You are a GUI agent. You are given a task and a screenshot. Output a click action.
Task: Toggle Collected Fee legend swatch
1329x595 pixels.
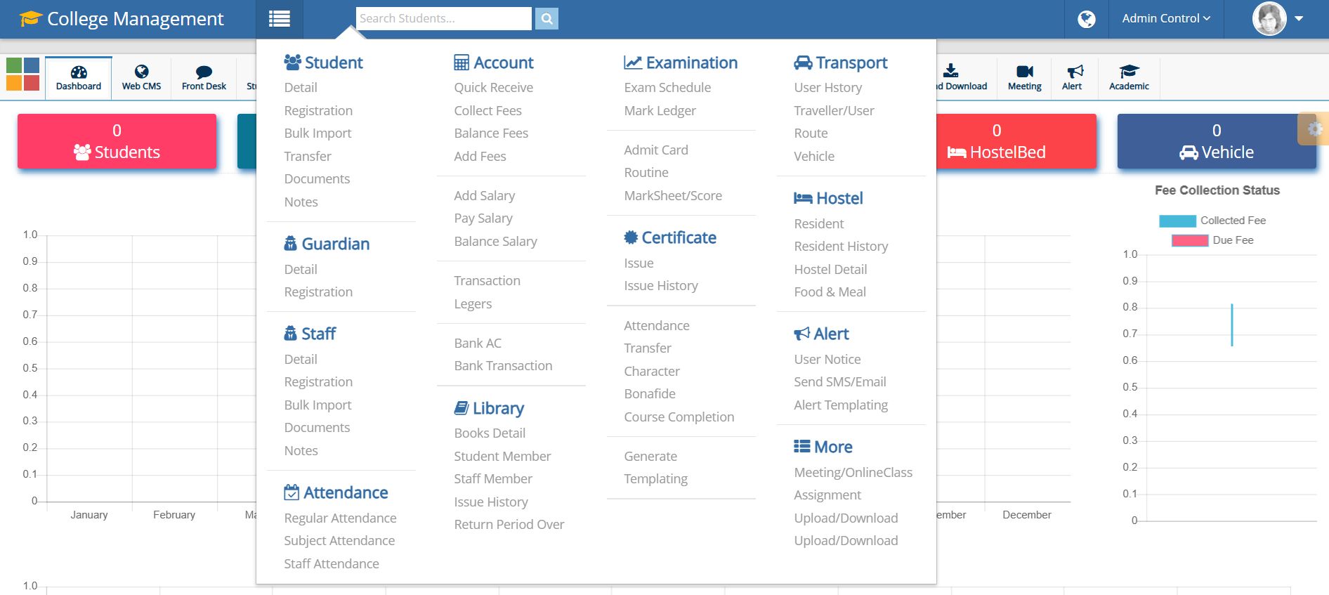[1177, 221]
